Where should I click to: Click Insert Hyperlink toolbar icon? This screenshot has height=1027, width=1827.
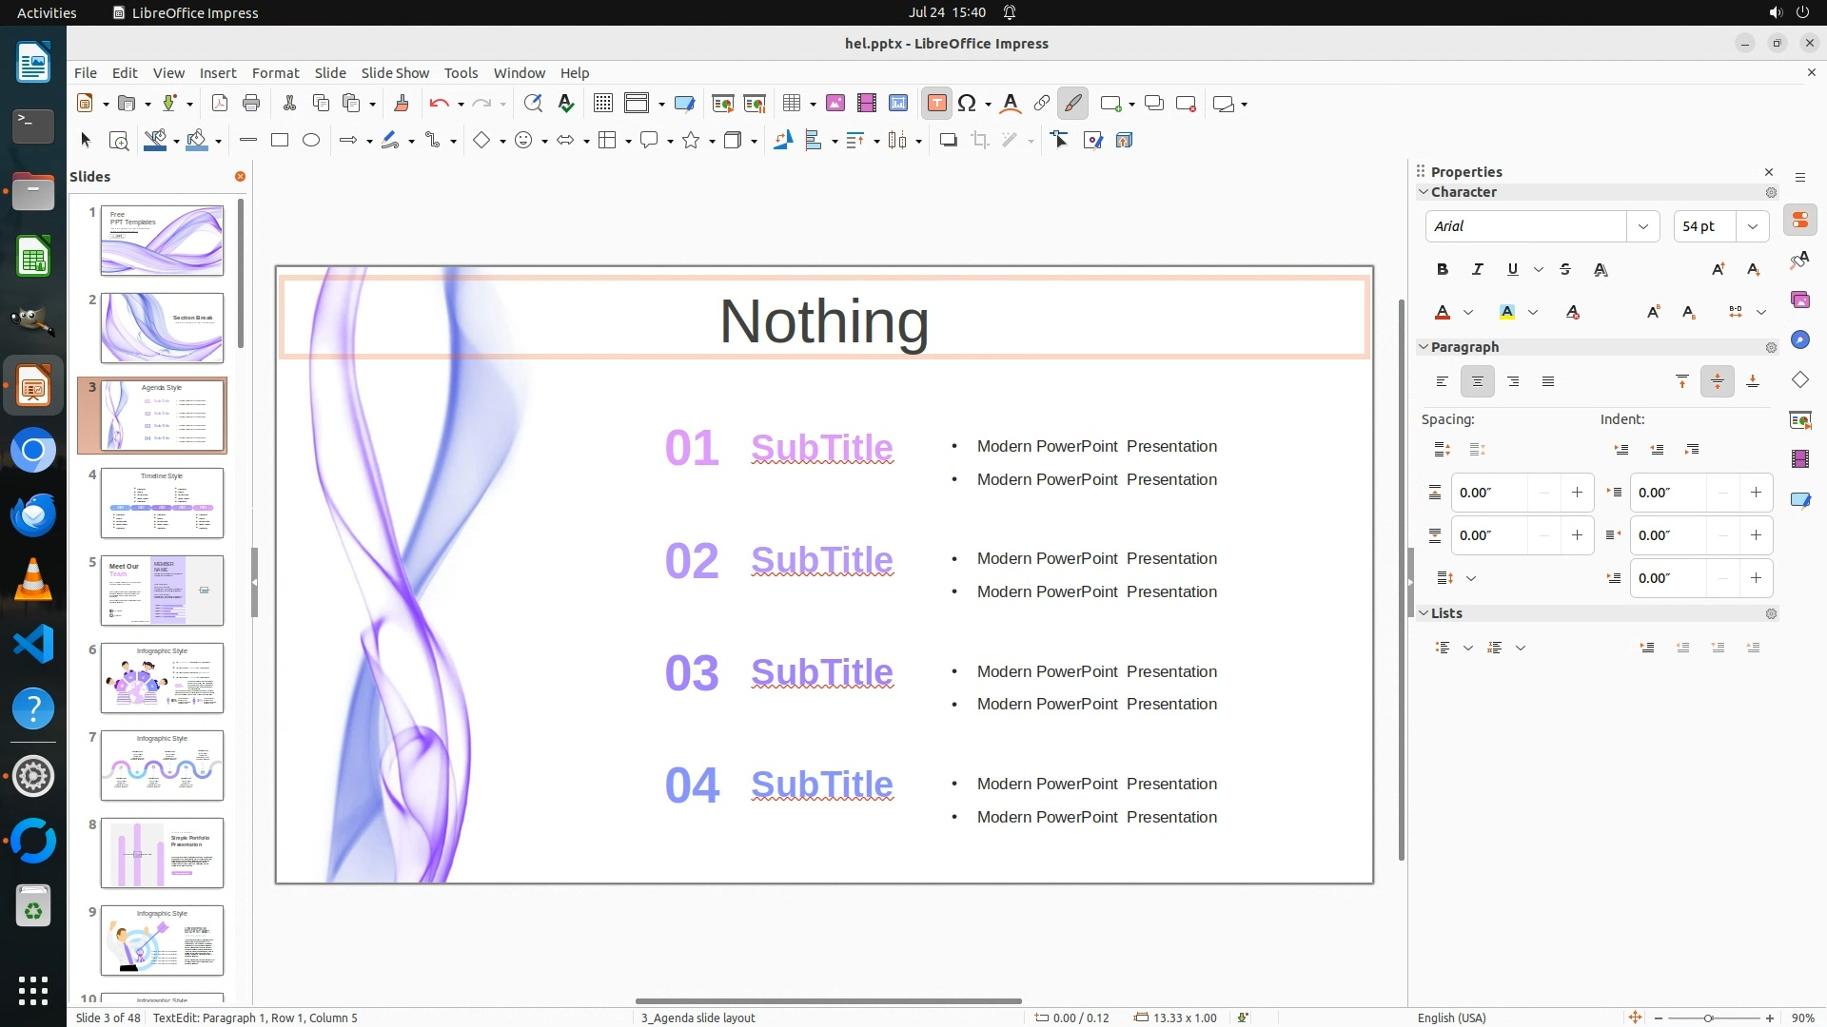pos(1041,104)
